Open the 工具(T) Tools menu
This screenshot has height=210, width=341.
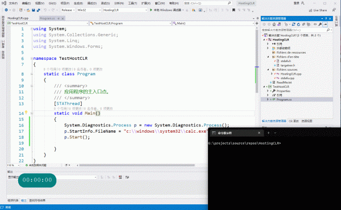[132, 3]
